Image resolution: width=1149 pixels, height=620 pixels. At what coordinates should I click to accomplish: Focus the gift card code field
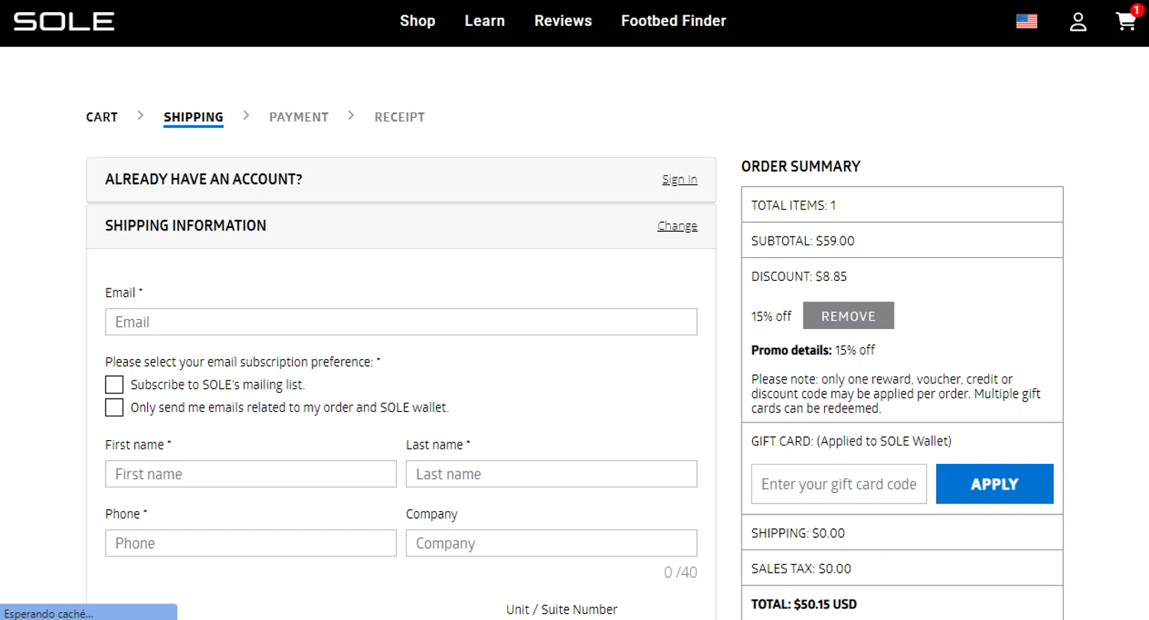(x=839, y=484)
